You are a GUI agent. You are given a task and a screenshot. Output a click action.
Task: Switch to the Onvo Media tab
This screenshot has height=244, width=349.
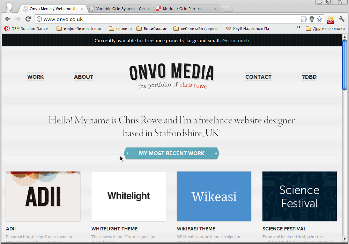point(53,9)
